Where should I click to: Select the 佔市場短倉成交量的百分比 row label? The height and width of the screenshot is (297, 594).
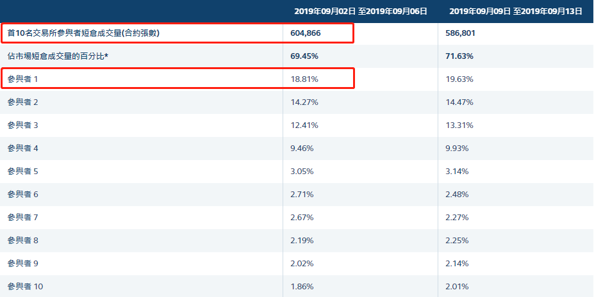click(58, 56)
